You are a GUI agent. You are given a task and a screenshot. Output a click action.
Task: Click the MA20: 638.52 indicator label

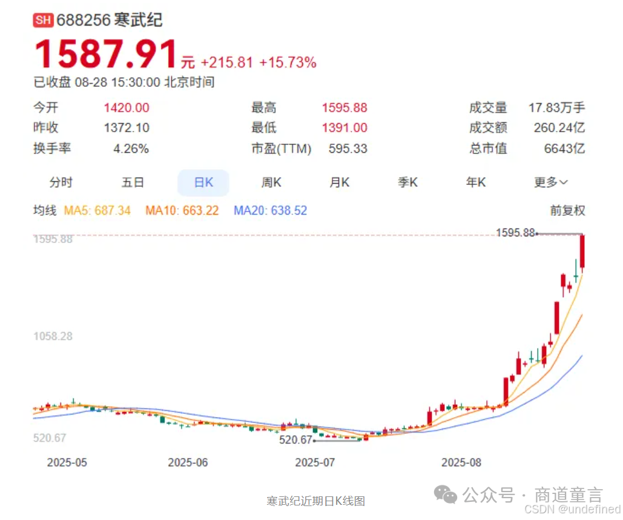click(x=270, y=210)
